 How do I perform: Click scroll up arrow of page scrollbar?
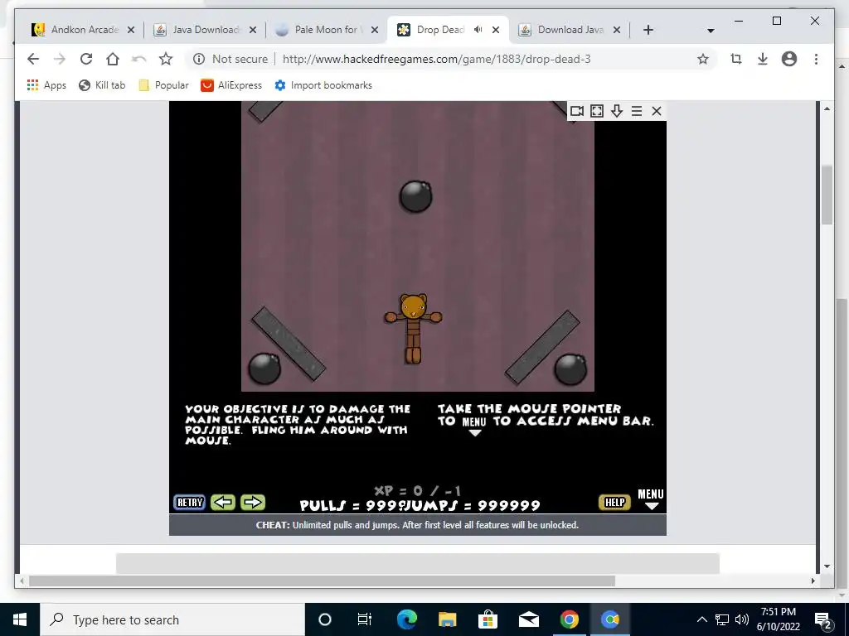click(827, 108)
